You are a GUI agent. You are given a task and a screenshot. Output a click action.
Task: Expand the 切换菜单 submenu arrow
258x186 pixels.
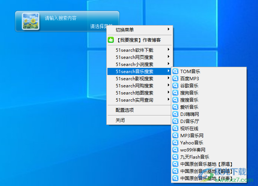point(168,29)
